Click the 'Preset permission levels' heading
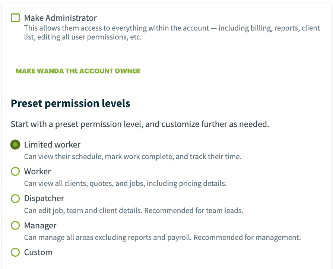333x269 pixels. (x=70, y=104)
